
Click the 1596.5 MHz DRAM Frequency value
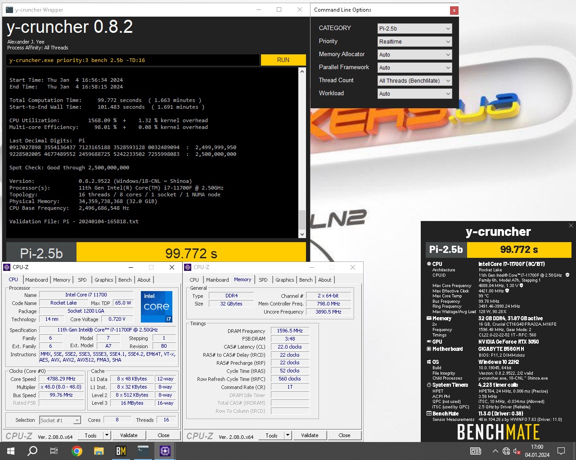pyautogui.click(x=290, y=331)
